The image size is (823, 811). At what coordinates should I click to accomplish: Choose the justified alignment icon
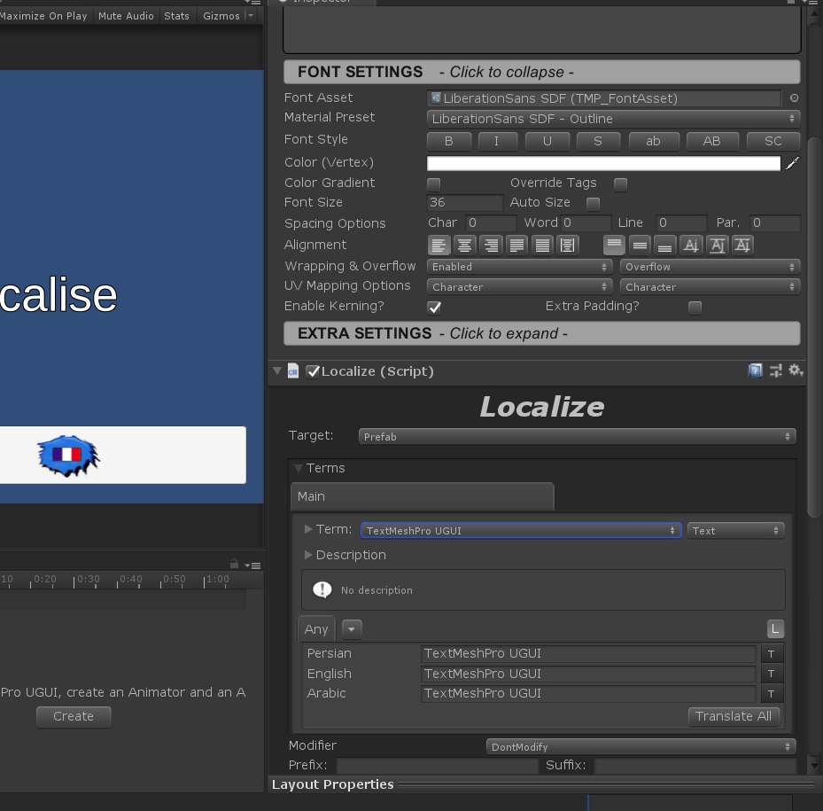pos(516,246)
